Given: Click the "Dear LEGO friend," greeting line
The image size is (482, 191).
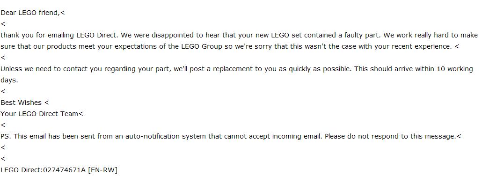Looking at the screenshot, I should (x=30, y=13).
